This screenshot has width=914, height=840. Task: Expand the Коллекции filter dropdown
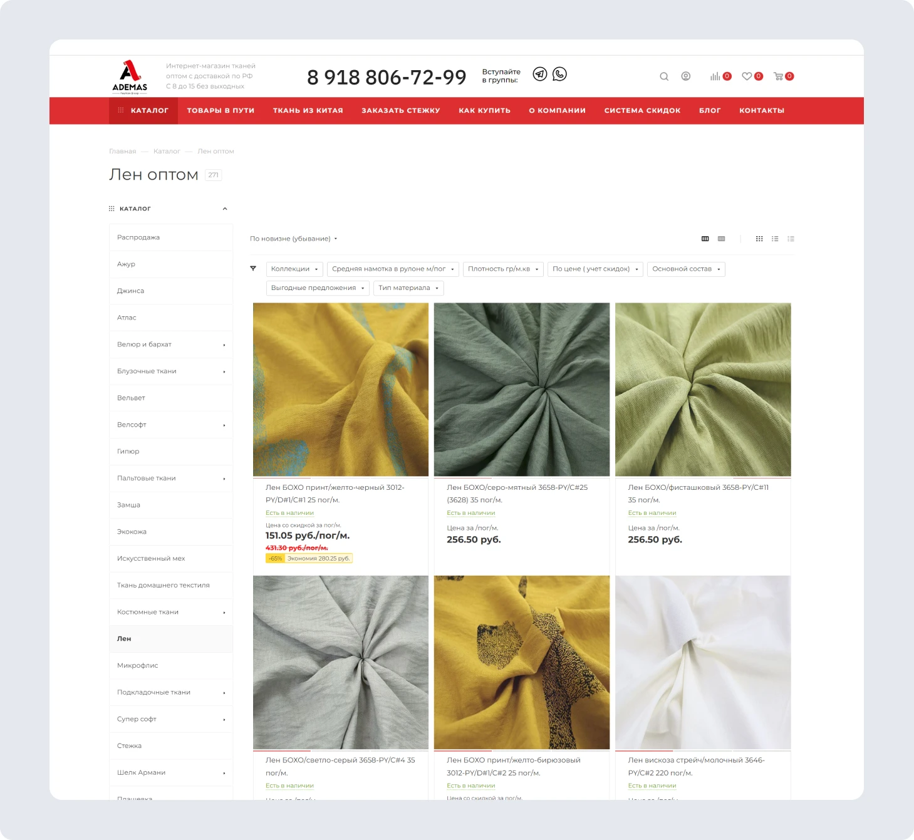pos(294,269)
